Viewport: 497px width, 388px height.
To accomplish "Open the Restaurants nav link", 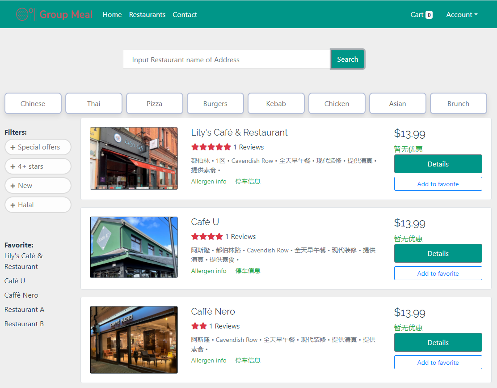I will pyautogui.click(x=147, y=15).
